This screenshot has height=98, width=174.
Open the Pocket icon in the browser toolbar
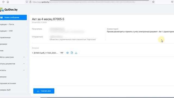click(x=172, y=2)
